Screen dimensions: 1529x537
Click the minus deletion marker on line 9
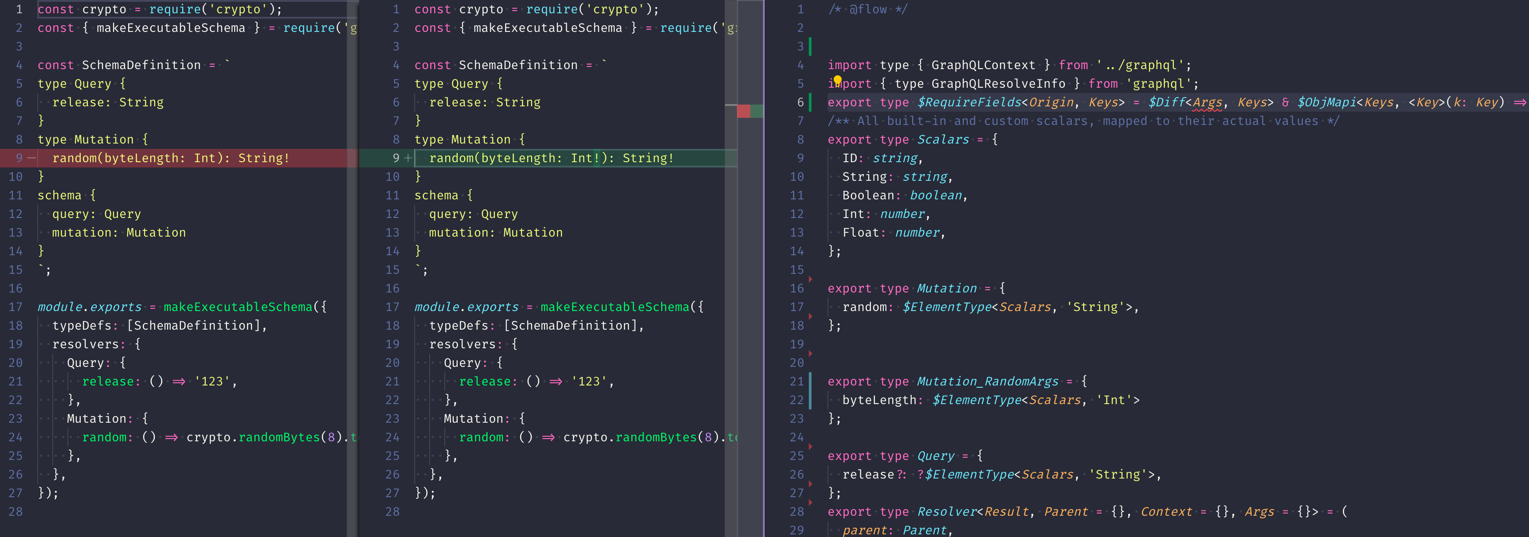coord(31,158)
